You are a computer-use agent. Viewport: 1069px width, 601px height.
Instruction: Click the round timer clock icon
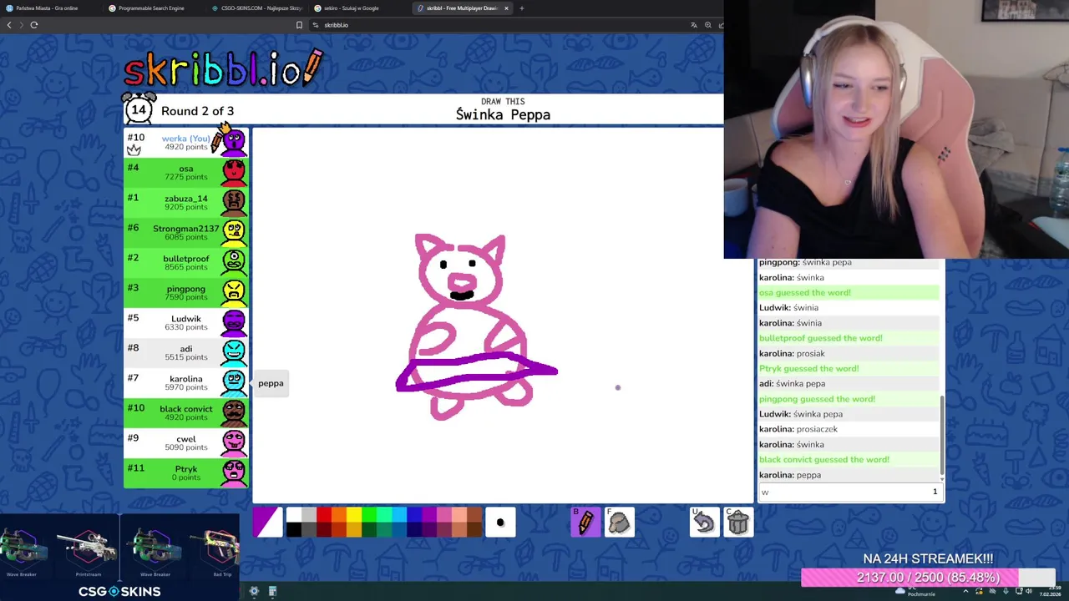pos(139,109)
